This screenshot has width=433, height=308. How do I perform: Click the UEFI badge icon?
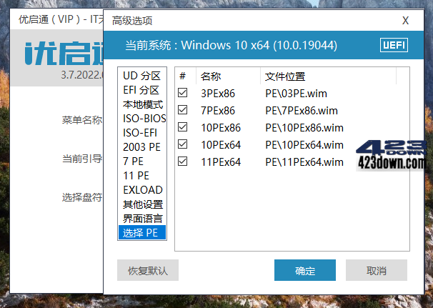tap(394, 46)
